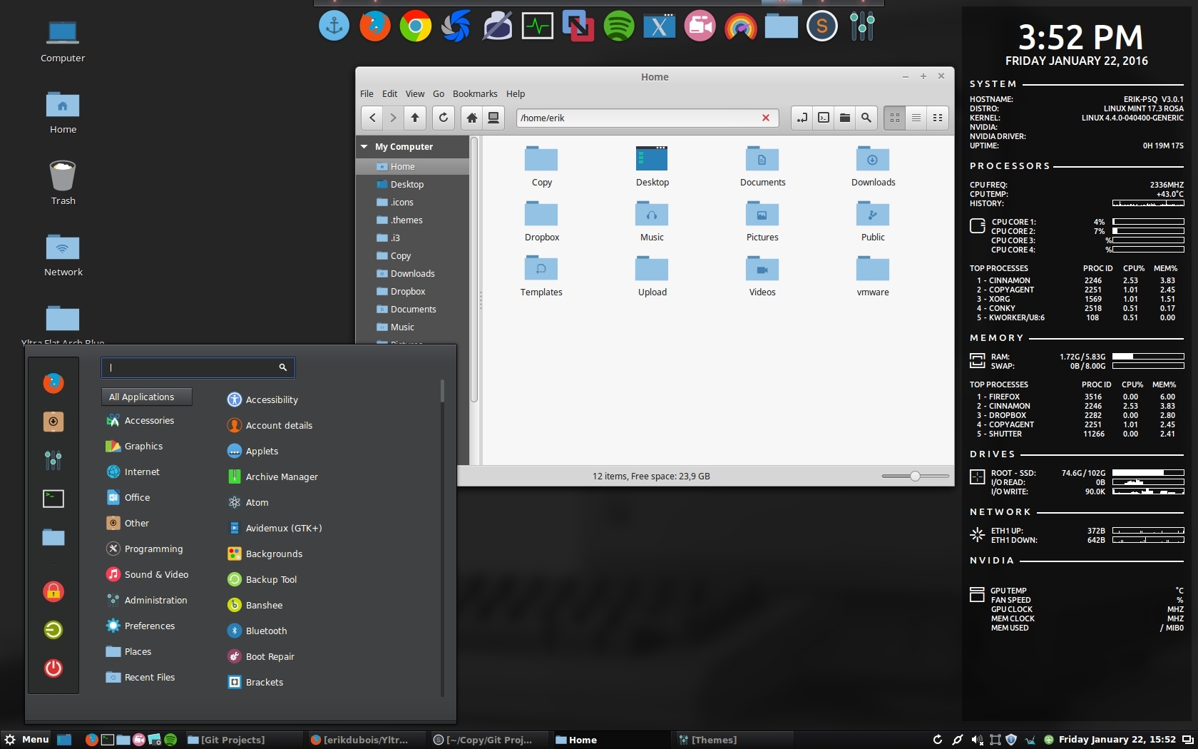1198x749 pixels.
Task: Collapse the My Computer sidebar section
Action: [x=364, y=146]
